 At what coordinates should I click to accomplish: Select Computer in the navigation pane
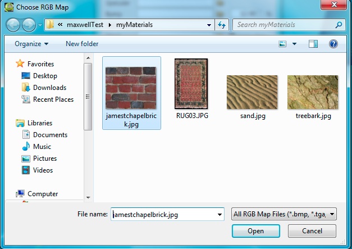click(43, 194)
